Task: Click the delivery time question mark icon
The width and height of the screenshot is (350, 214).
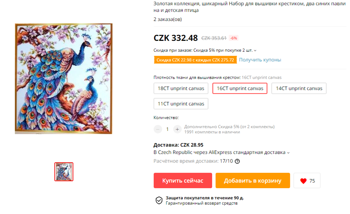Action: click(237, 161)
